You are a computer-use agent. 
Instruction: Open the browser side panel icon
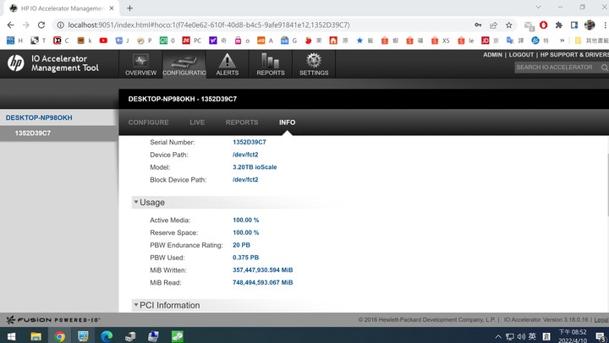574,25
